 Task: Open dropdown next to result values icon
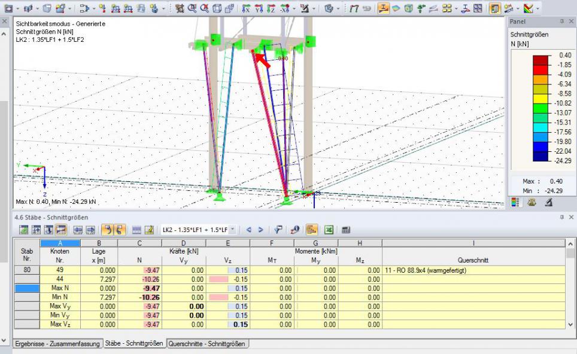click(456, 8)
